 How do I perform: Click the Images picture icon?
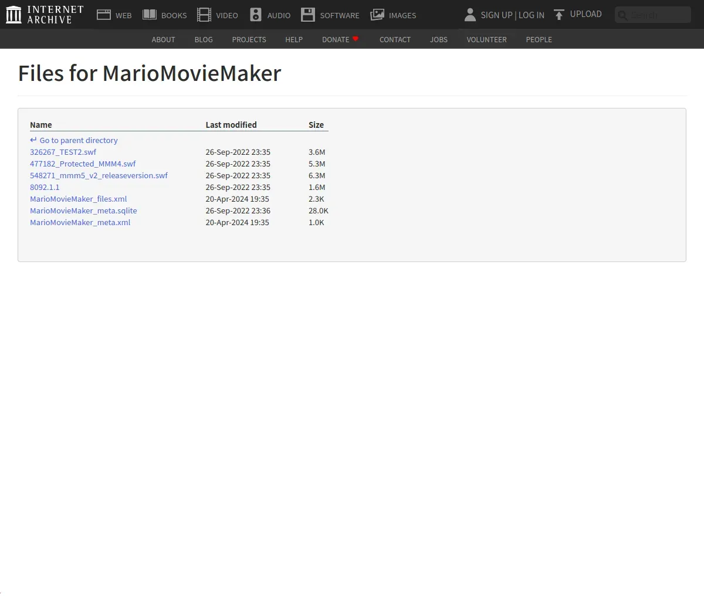pyautogui.click(x=377, y=15)
